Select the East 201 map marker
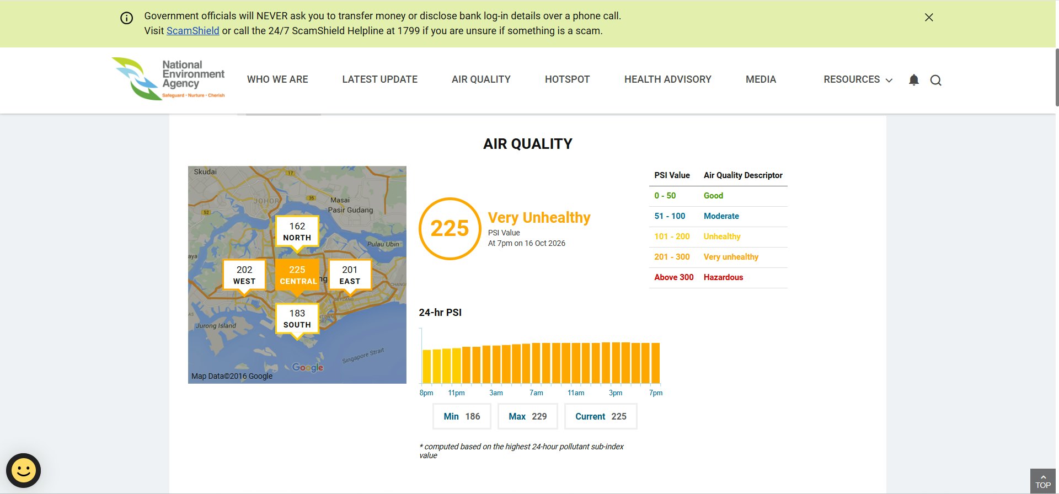 [x=350, y=276]
